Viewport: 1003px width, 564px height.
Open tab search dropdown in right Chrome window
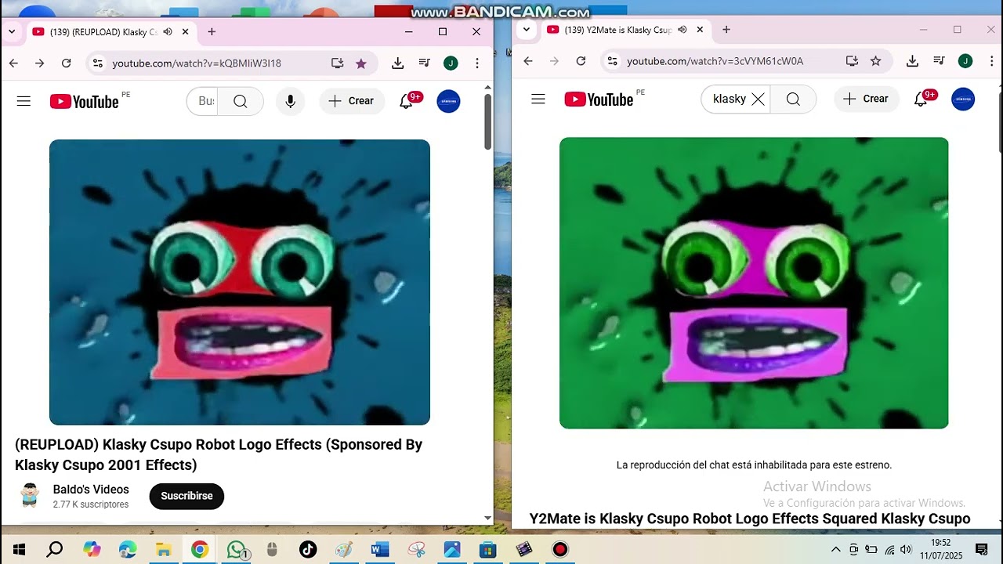point(527,30)
